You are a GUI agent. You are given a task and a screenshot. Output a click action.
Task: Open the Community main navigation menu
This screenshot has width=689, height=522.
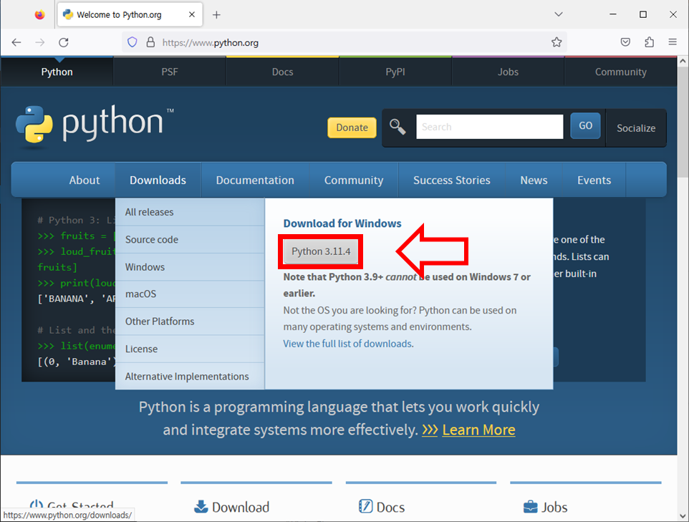point(354,180)
